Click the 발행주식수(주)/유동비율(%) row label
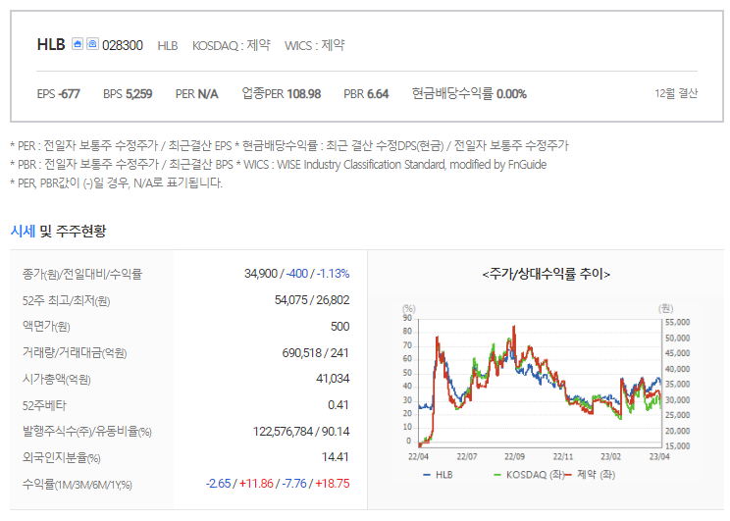This screenshot has width=730, height=521. coord(87,432)
